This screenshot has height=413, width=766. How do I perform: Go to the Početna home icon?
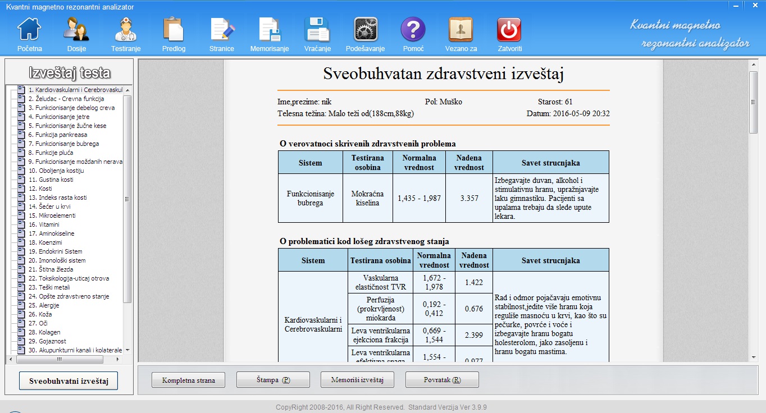point(29,30)
